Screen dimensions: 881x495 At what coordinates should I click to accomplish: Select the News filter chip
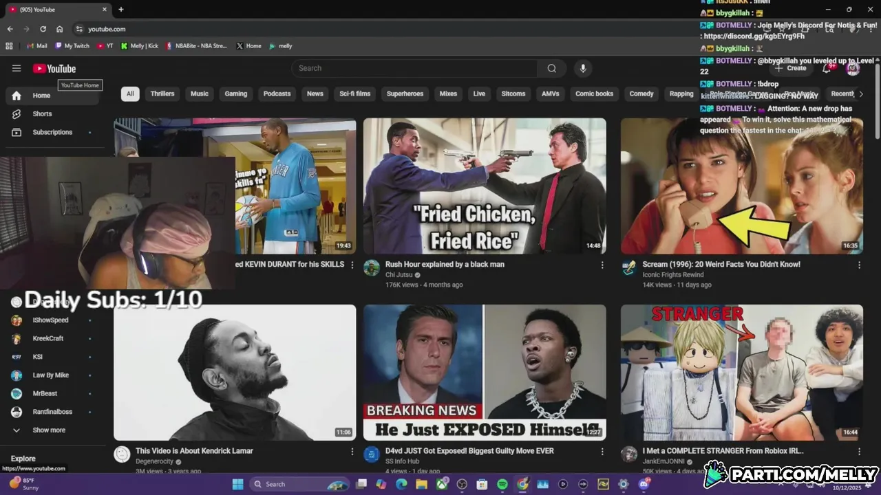click(315, 93)
